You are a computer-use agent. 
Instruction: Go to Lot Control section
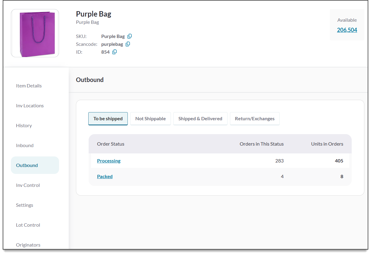coord(28,225)
